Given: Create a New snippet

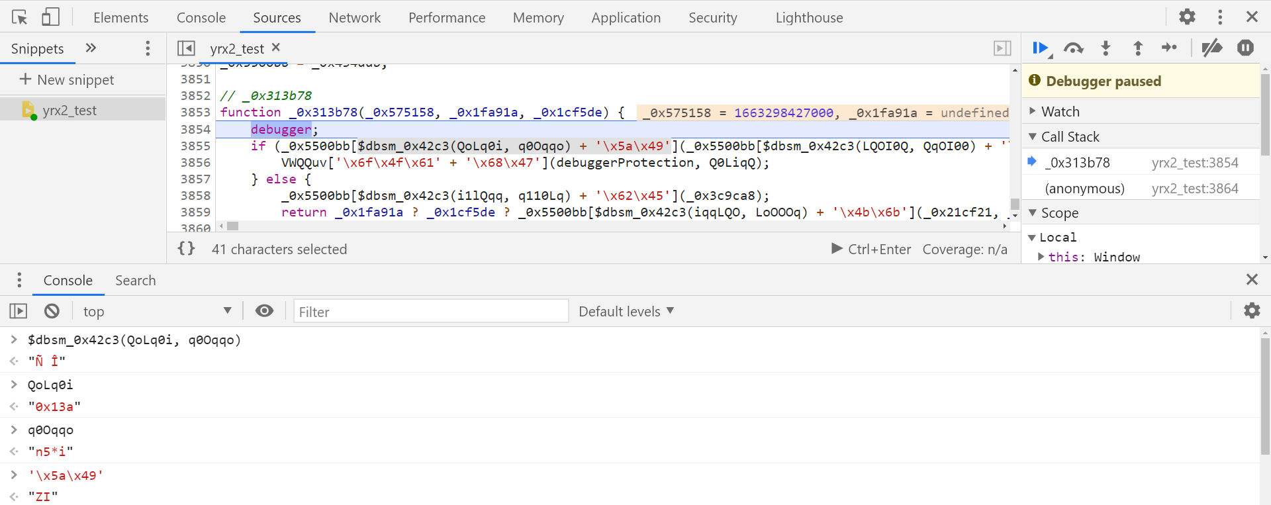Looking at the screenshot, I should coord(67,79).
